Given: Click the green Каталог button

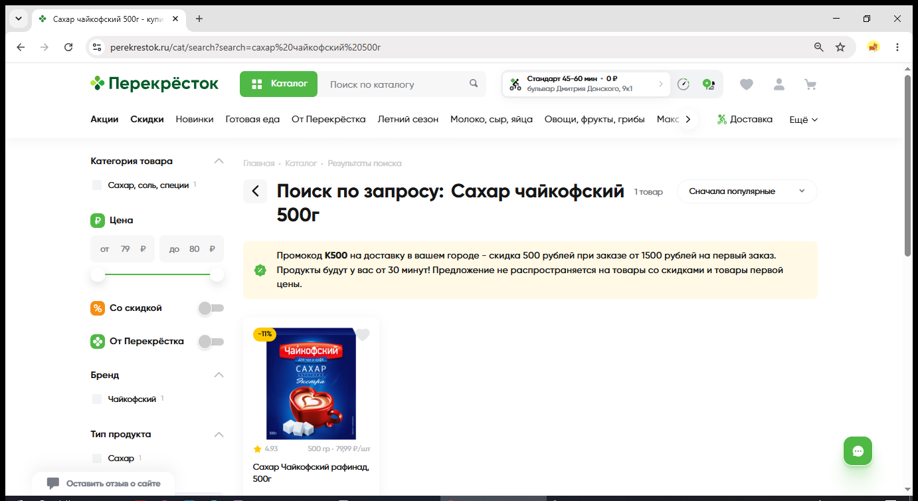Looking at the screenshot, I should point(279,84).
